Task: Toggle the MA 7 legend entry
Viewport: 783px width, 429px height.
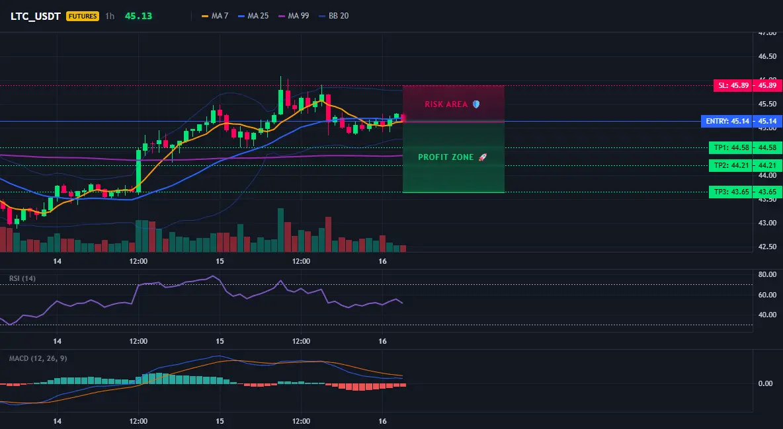Action: tap(215, 16)
